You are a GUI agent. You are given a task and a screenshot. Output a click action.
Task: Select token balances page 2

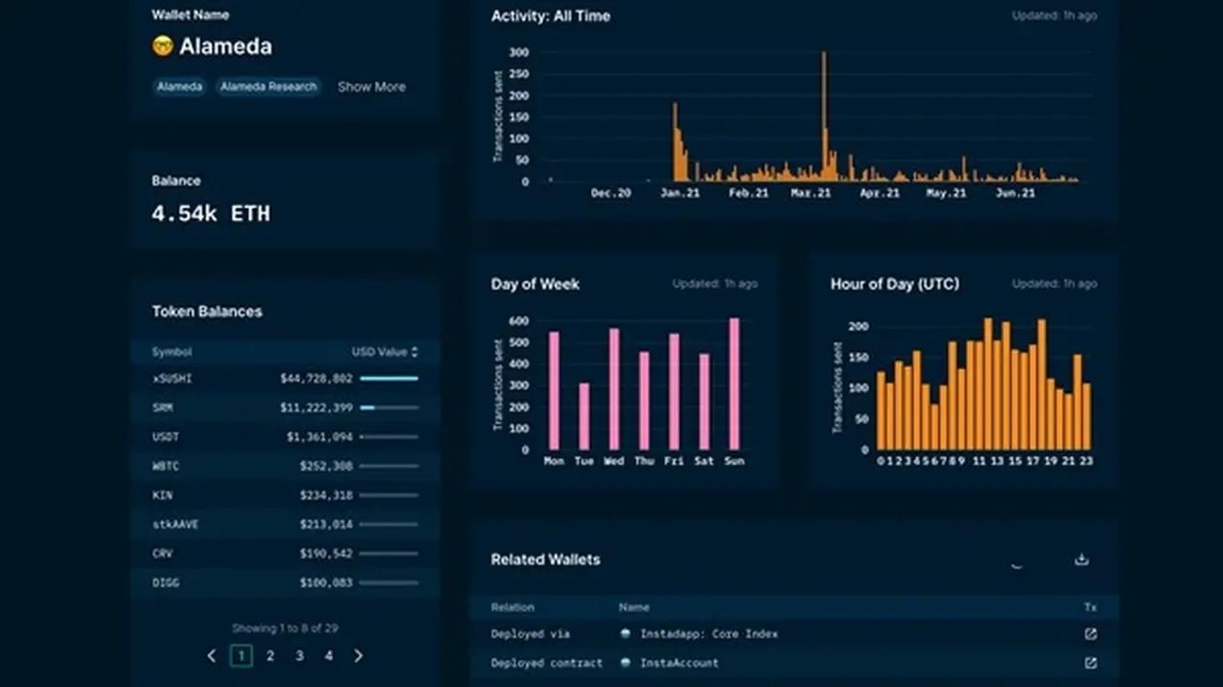(270, 656)
